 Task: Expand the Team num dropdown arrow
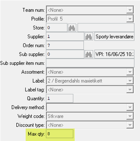(x=129, y=10)
